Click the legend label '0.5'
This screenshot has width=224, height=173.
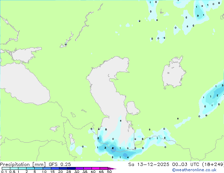coord(12,172)
